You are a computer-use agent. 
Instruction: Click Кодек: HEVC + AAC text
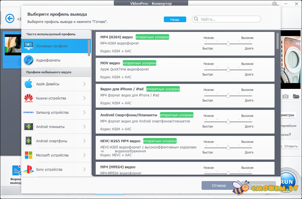[116, 155]
